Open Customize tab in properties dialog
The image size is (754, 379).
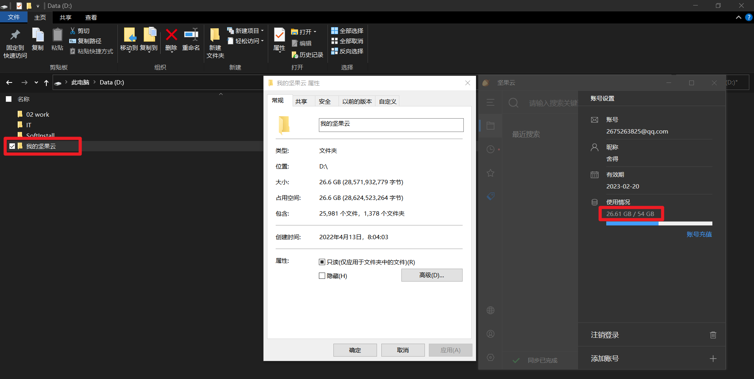(388, 101)
